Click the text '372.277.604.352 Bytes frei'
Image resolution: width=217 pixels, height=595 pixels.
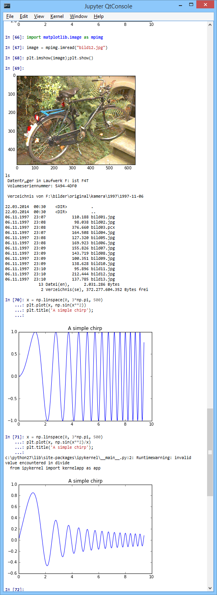pyautogui.click(x=117, y=289)
